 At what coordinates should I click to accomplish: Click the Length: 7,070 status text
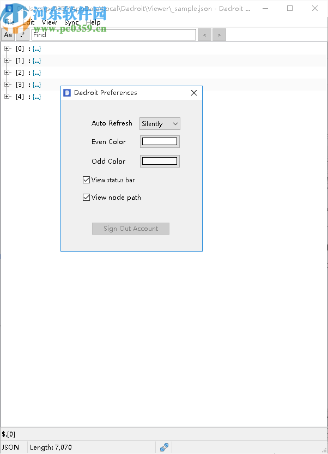[x=51, y=447]
